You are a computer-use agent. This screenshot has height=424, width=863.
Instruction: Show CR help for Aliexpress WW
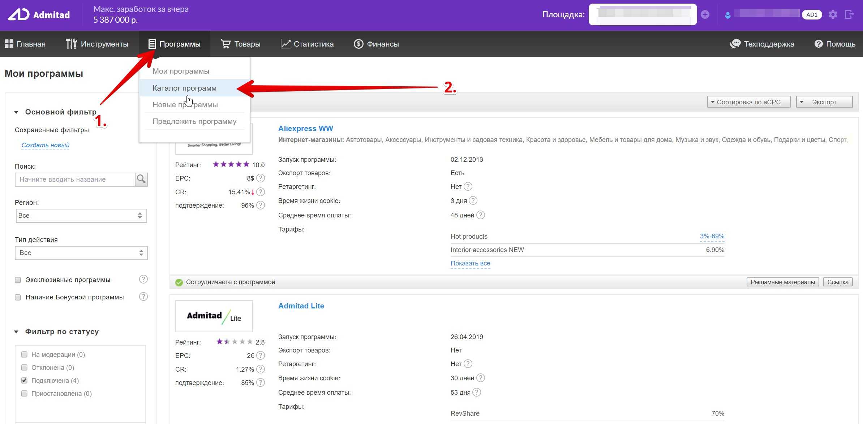tap(261, 192)
